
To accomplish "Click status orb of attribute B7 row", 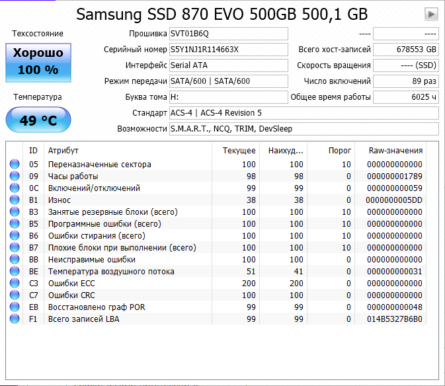I will click(x=15, y=247).
